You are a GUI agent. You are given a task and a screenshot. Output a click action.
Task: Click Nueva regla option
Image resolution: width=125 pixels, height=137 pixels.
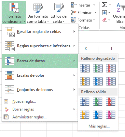pyautogui.click(x=24, y=101)
